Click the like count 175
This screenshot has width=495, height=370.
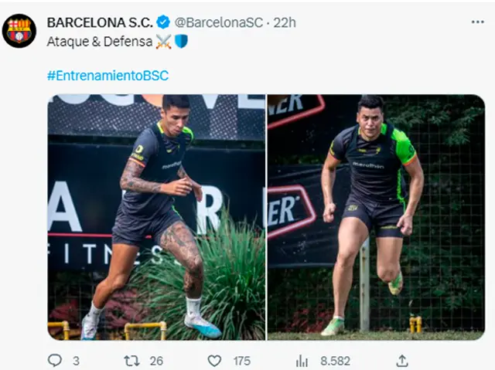(x=242, y=360)
